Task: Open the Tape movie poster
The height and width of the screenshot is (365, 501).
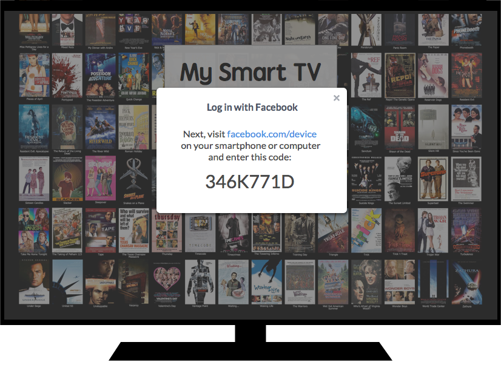Action: [100, 230]
